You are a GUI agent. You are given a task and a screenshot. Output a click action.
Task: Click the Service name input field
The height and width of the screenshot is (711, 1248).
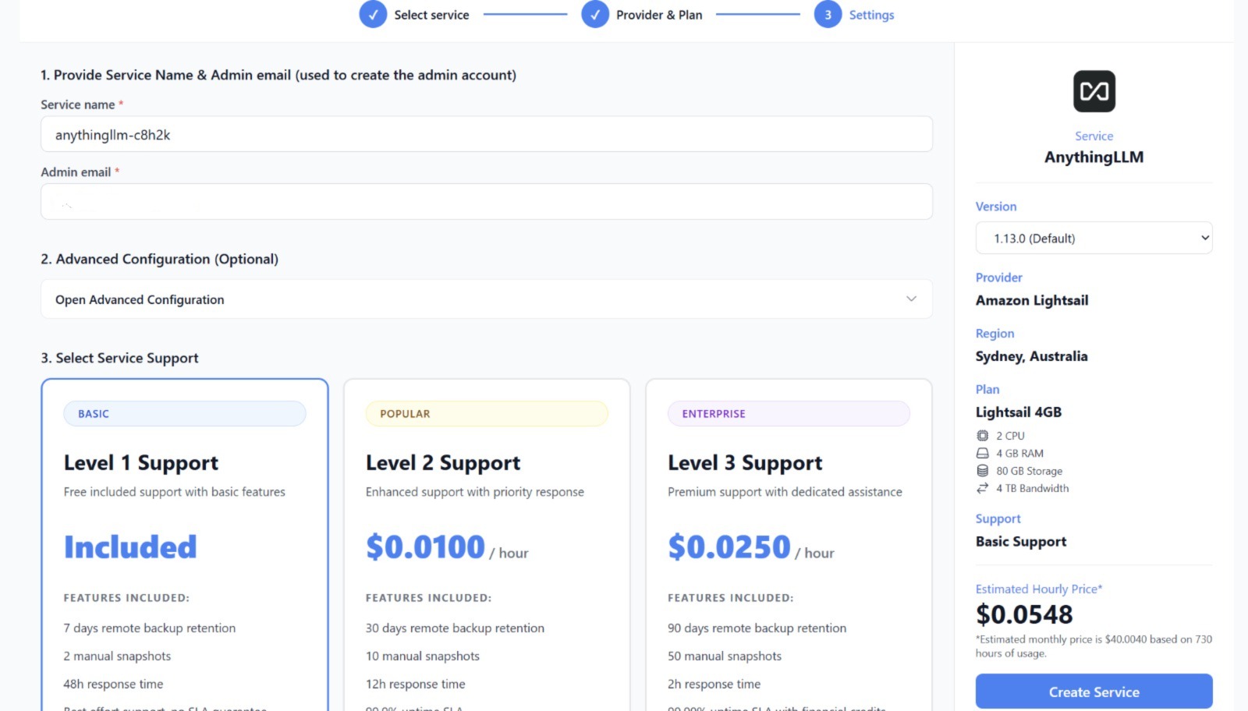[x=487, y=134]
